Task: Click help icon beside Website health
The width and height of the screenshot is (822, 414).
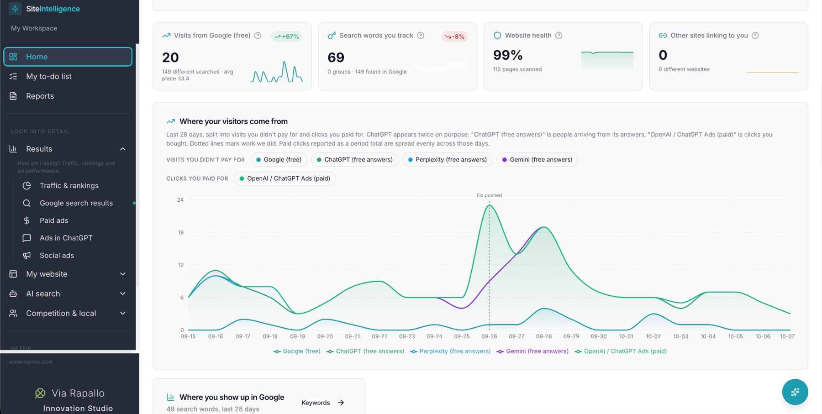Action: pyautogui.click(x=559, y=35)
